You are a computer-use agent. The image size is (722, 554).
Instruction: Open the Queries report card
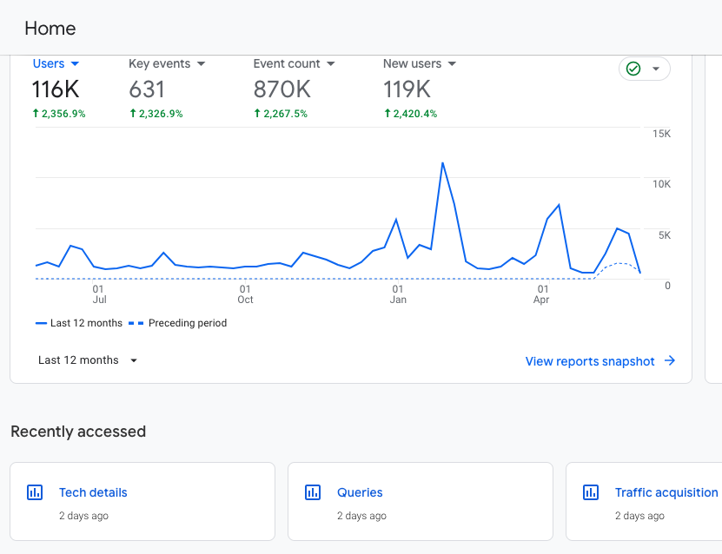point(421,502)
